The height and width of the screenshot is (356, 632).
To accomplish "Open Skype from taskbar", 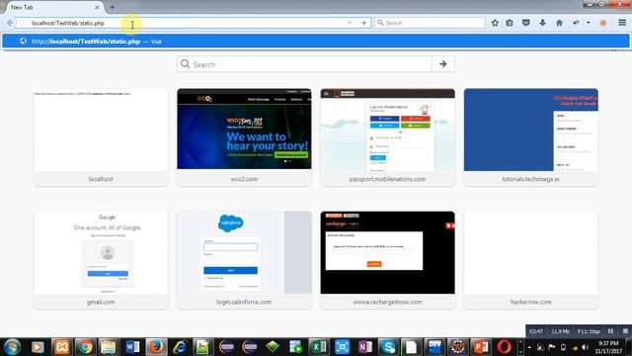I will click(x=388, y=347).
